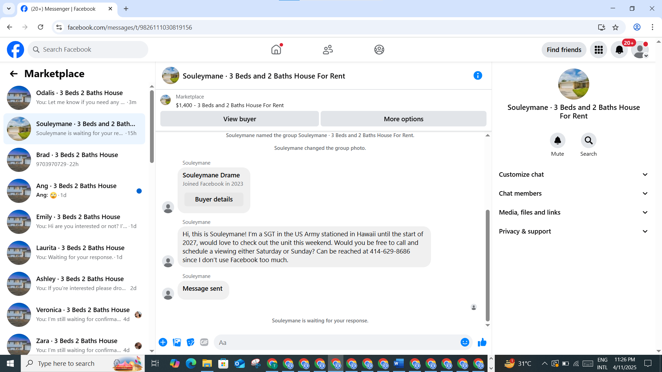Go back using the arrow beside Marketplace
662x372 pixels.
(x=13, y=74)
